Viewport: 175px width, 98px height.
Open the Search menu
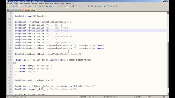coord(16,4)
